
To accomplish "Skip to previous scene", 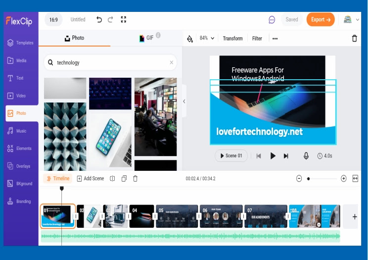I will [x=259, y=156].
